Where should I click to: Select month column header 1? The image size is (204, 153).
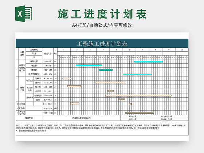pos(64,50)
